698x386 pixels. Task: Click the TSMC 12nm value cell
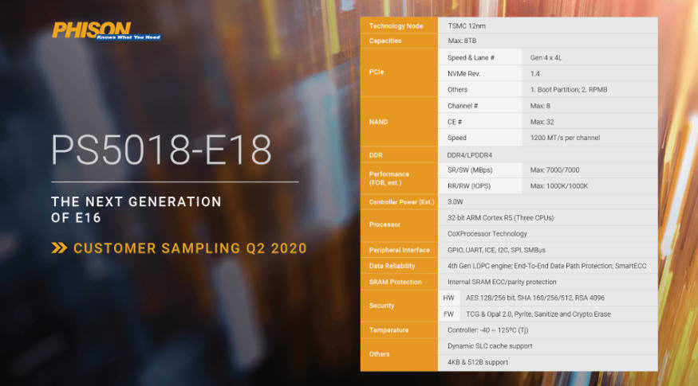click(x=467, y=25)
